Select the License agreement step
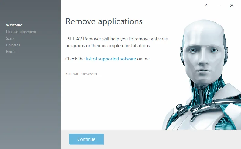241x149 pixels. pos(21,32)
